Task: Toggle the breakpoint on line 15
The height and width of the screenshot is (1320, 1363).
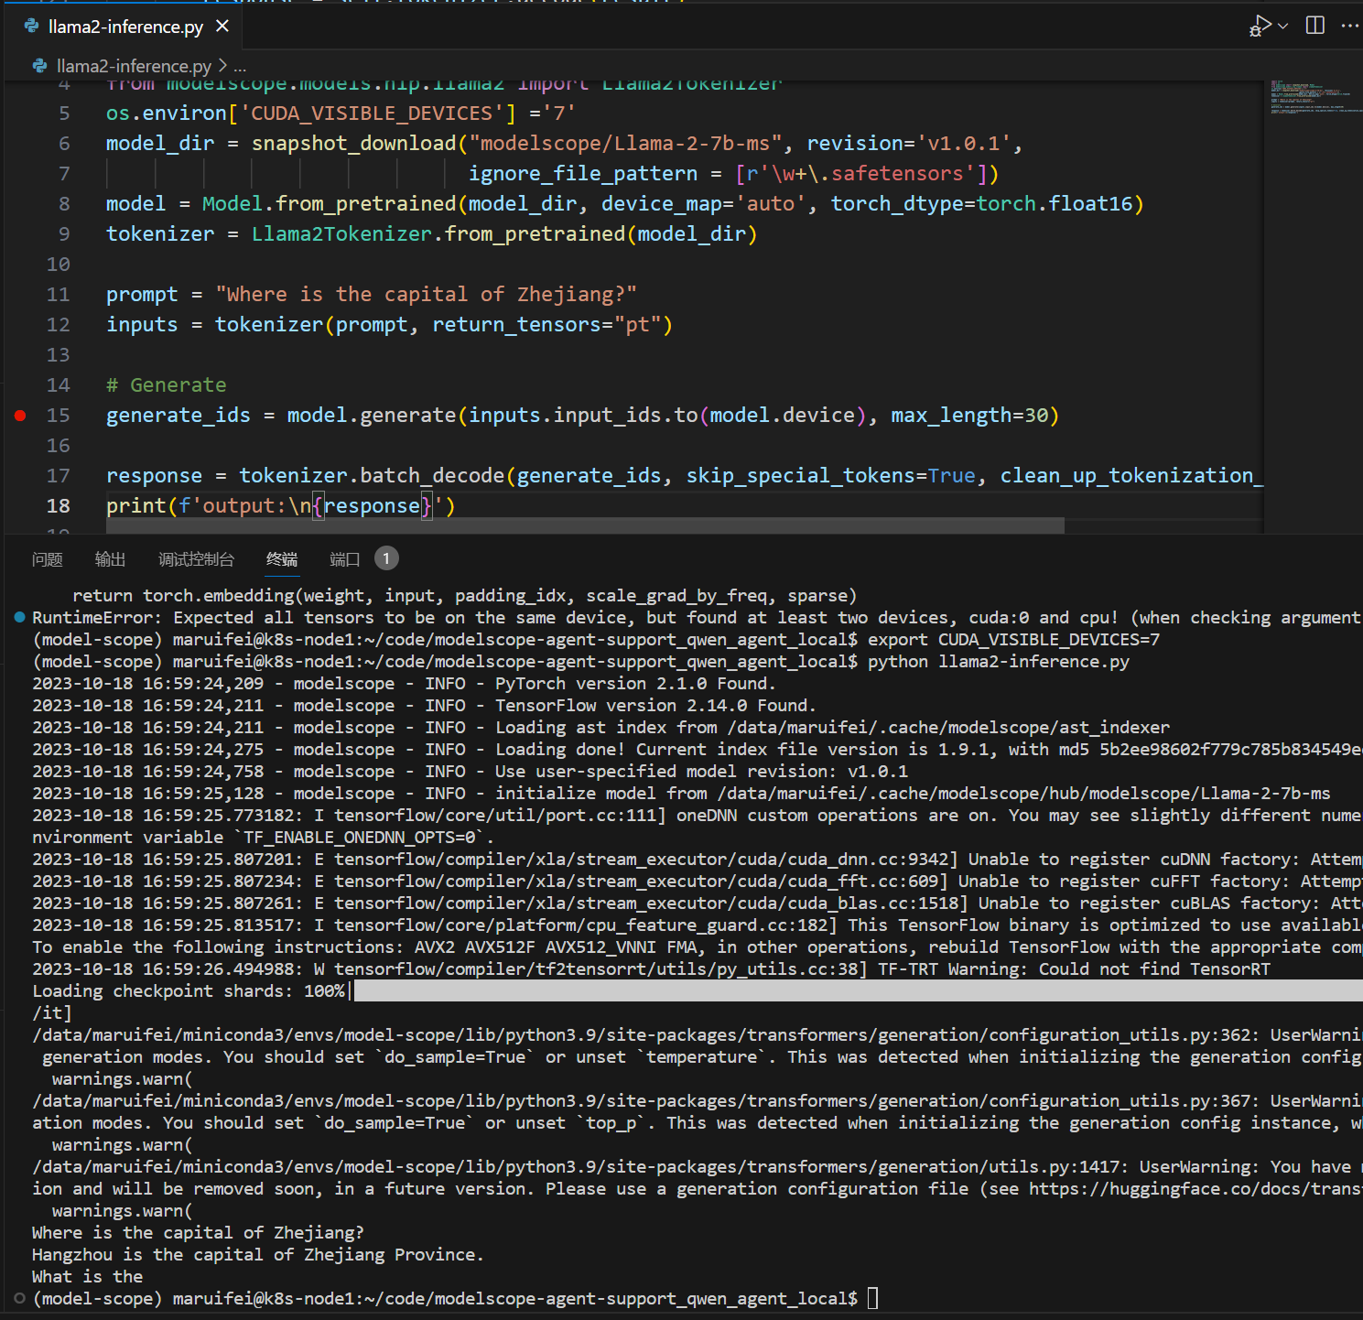Action: click(20, 416)
